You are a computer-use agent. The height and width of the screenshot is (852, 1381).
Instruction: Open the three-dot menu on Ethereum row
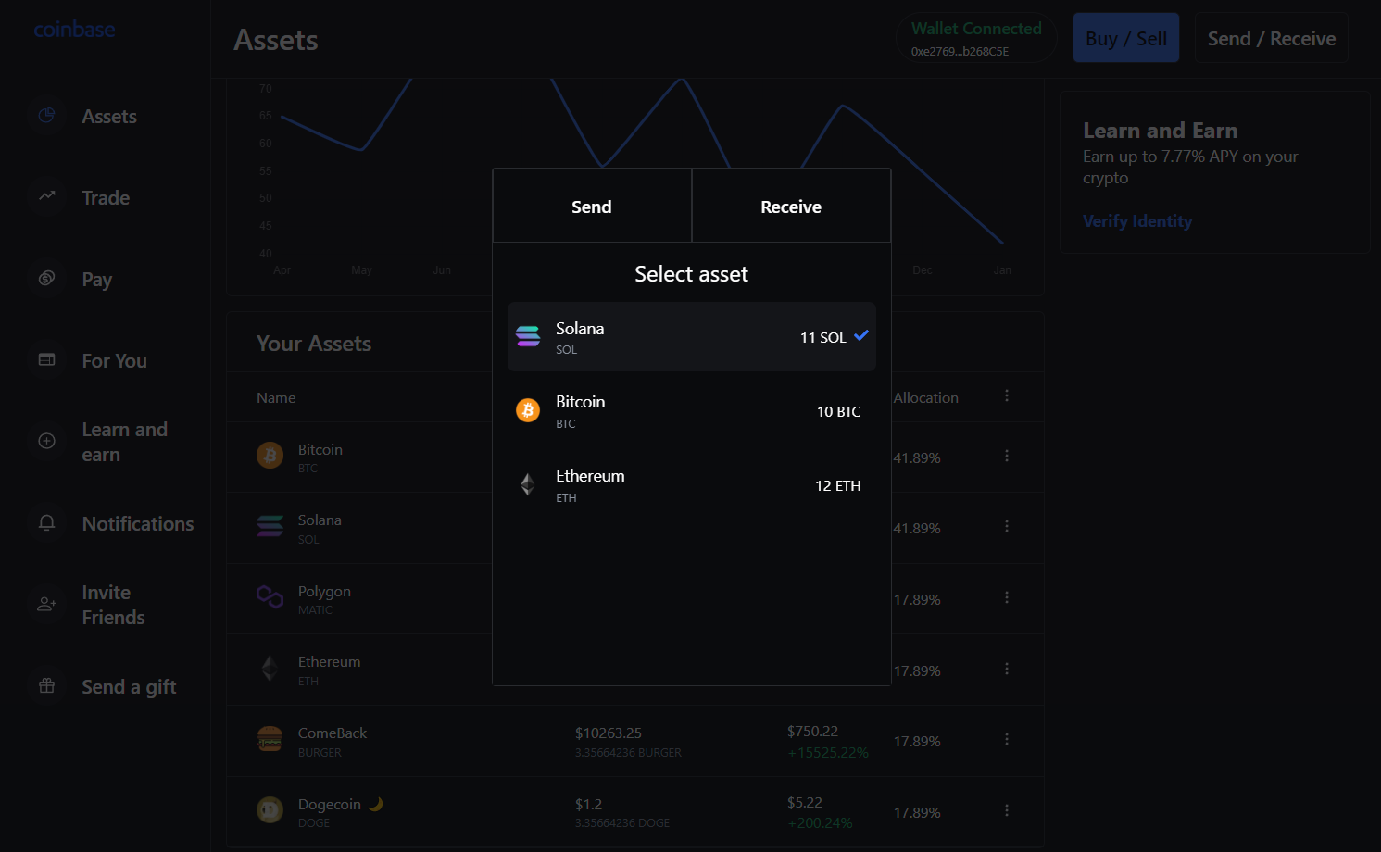click(x=1007, y=669)
